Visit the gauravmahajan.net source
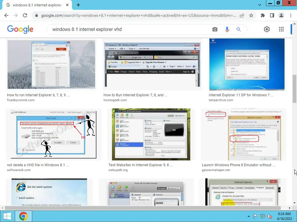The image size is (297, 222). pos(216,170)
